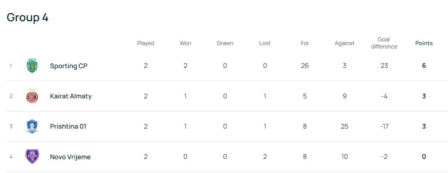This screenshot has width=448, height=173.
Task: Click the Against column header
Action: pos(345,43)
